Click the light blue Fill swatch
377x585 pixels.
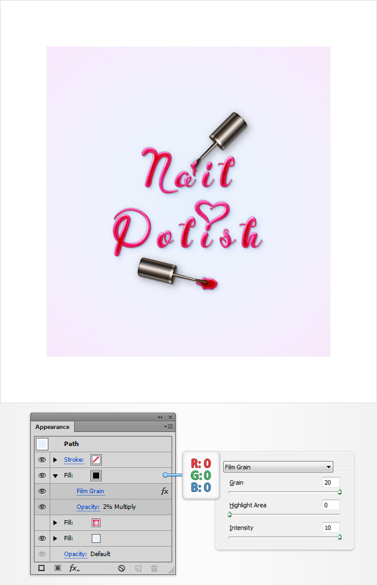tap(96, 538)
